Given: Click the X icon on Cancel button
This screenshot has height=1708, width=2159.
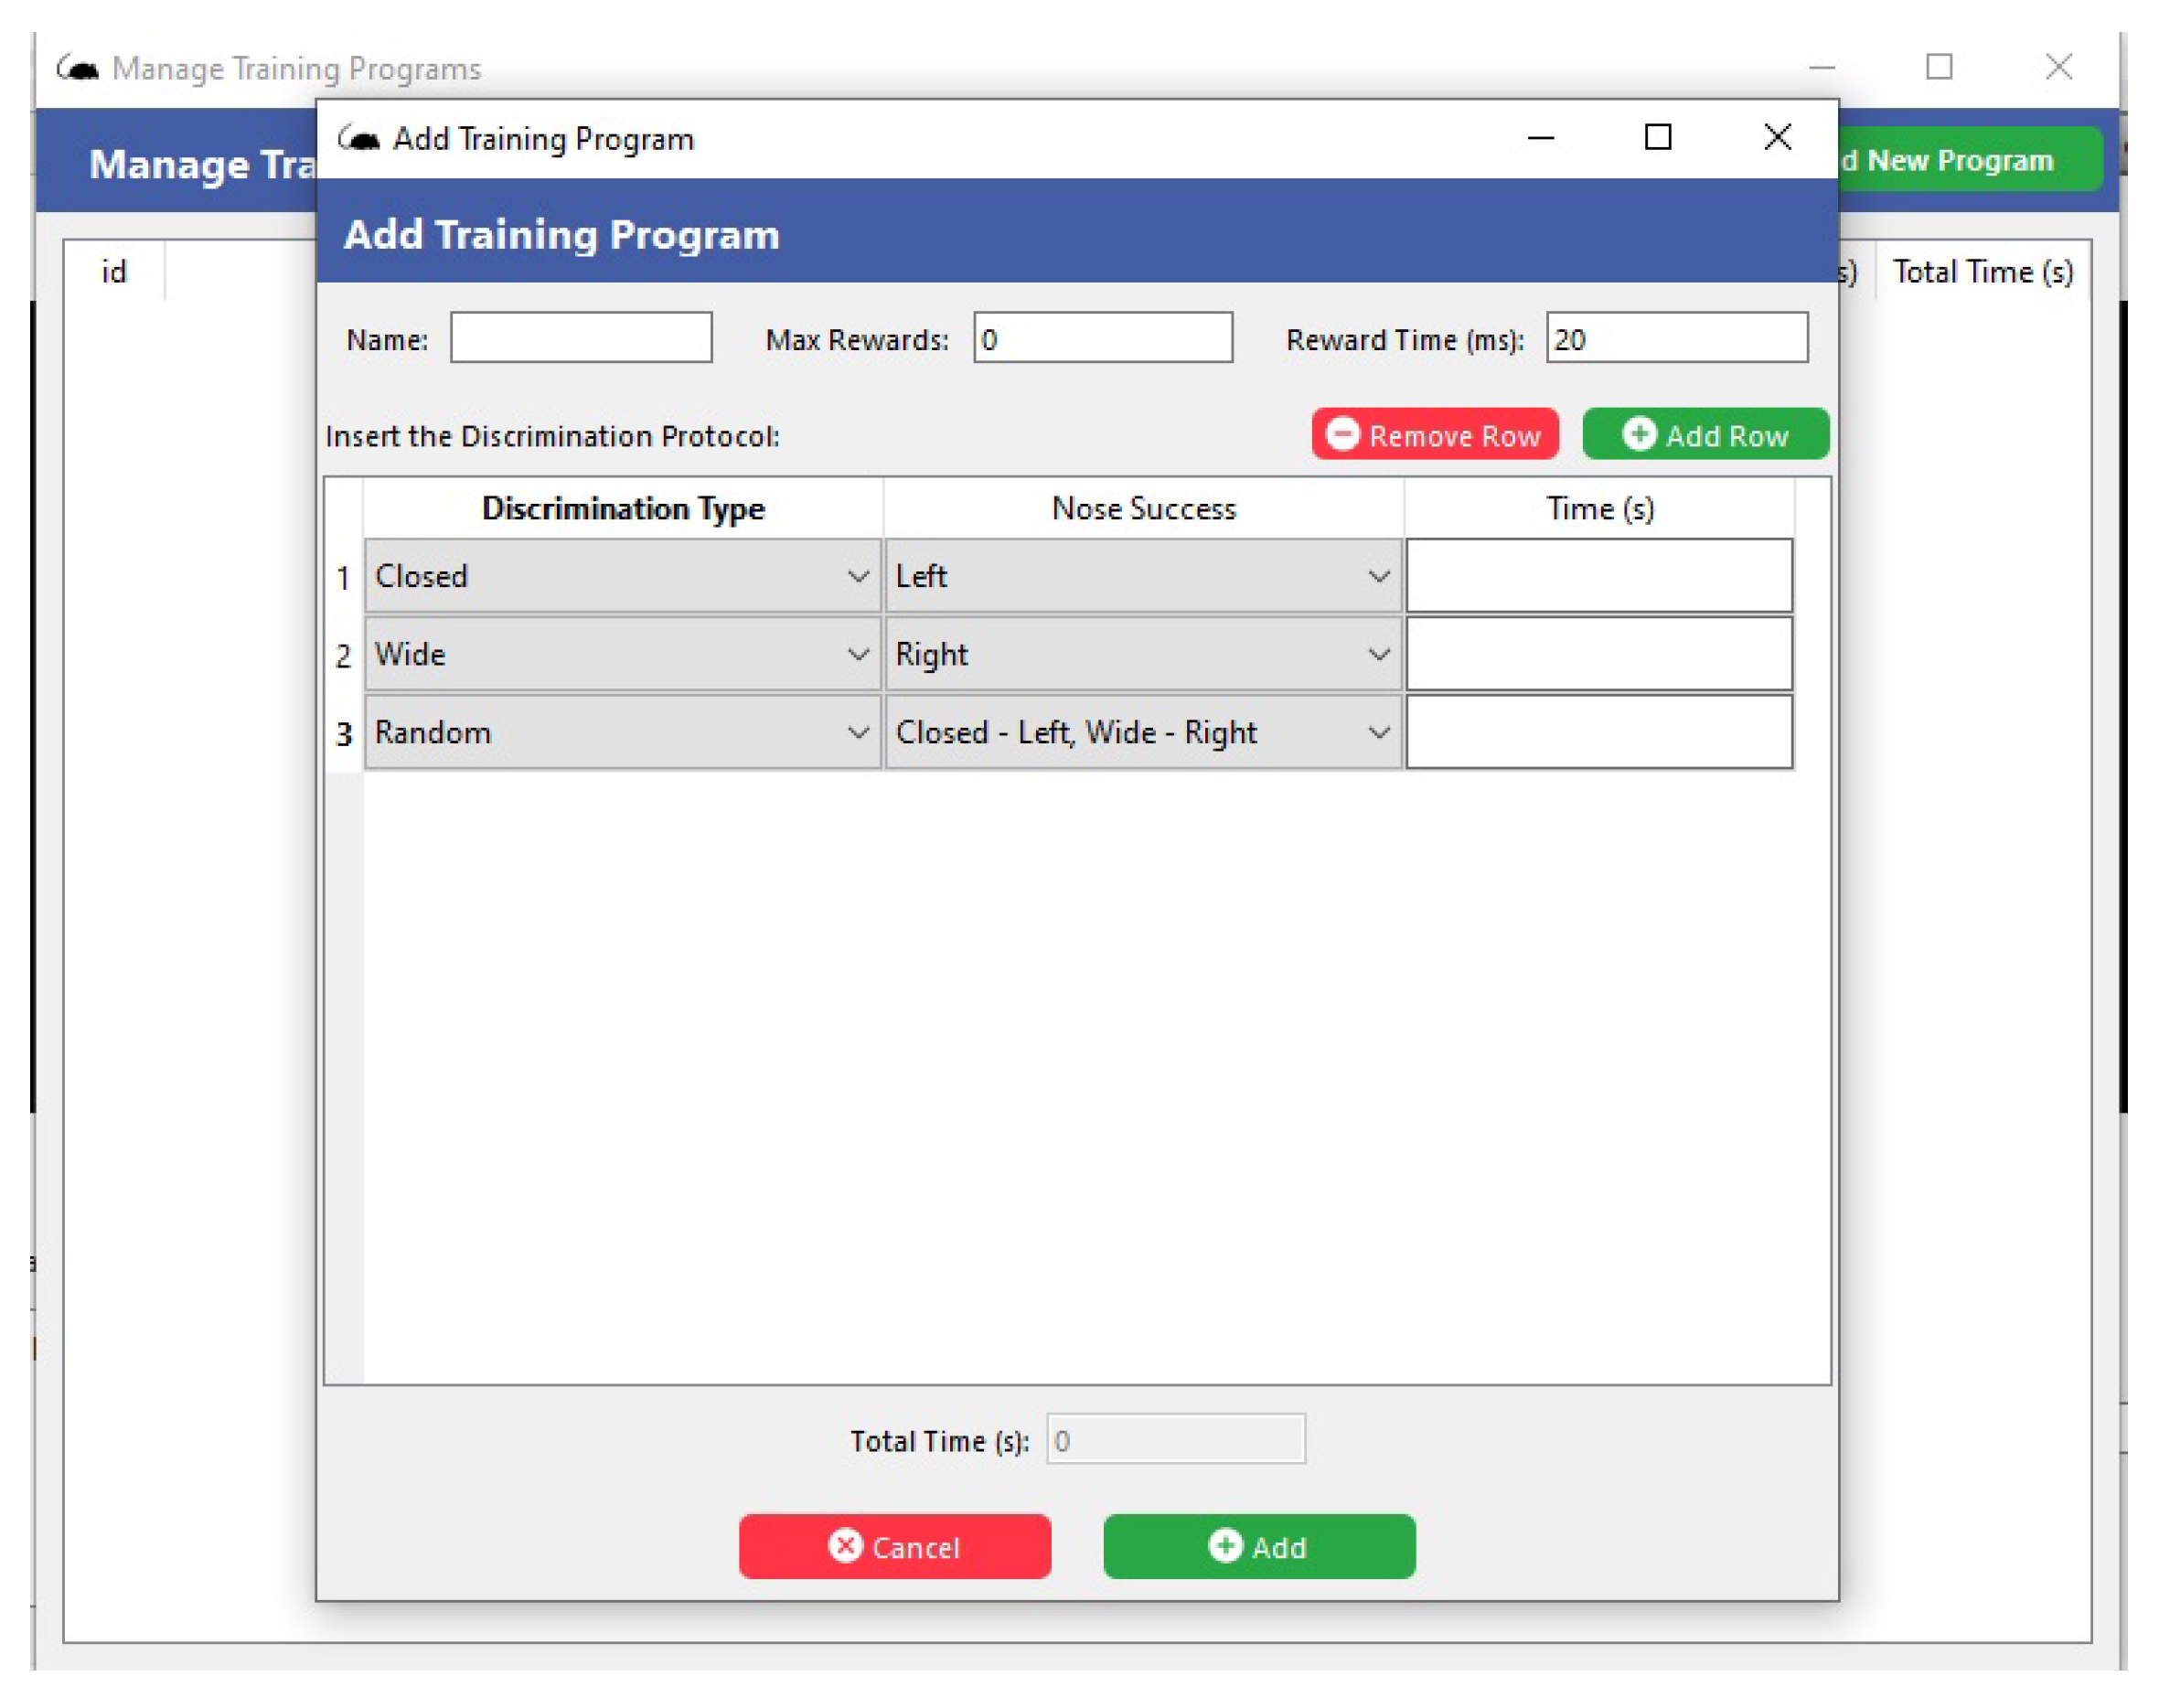Looking at the screenshot, I should (845, 1545).
